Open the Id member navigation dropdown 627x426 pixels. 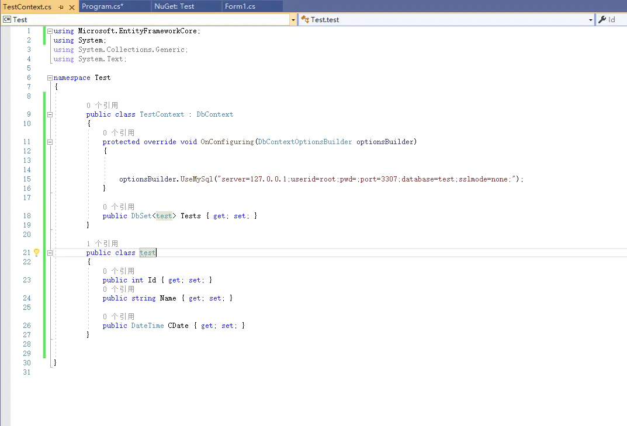pyautogui.click(x=612, y=20)
